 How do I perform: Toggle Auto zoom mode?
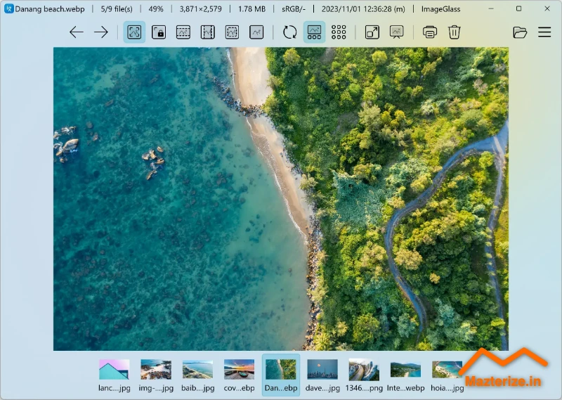tap(134, 32)
